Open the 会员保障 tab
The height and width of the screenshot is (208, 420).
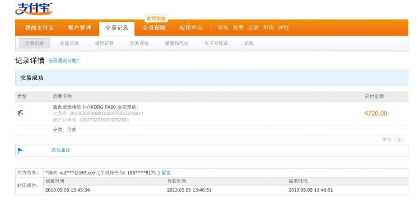154,28
